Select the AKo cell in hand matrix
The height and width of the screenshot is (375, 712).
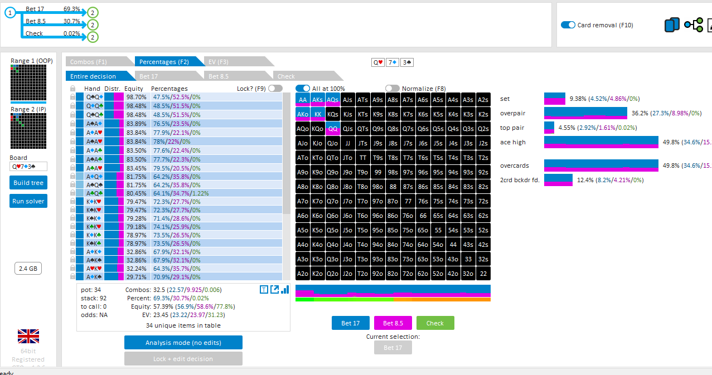pos(303,114)
